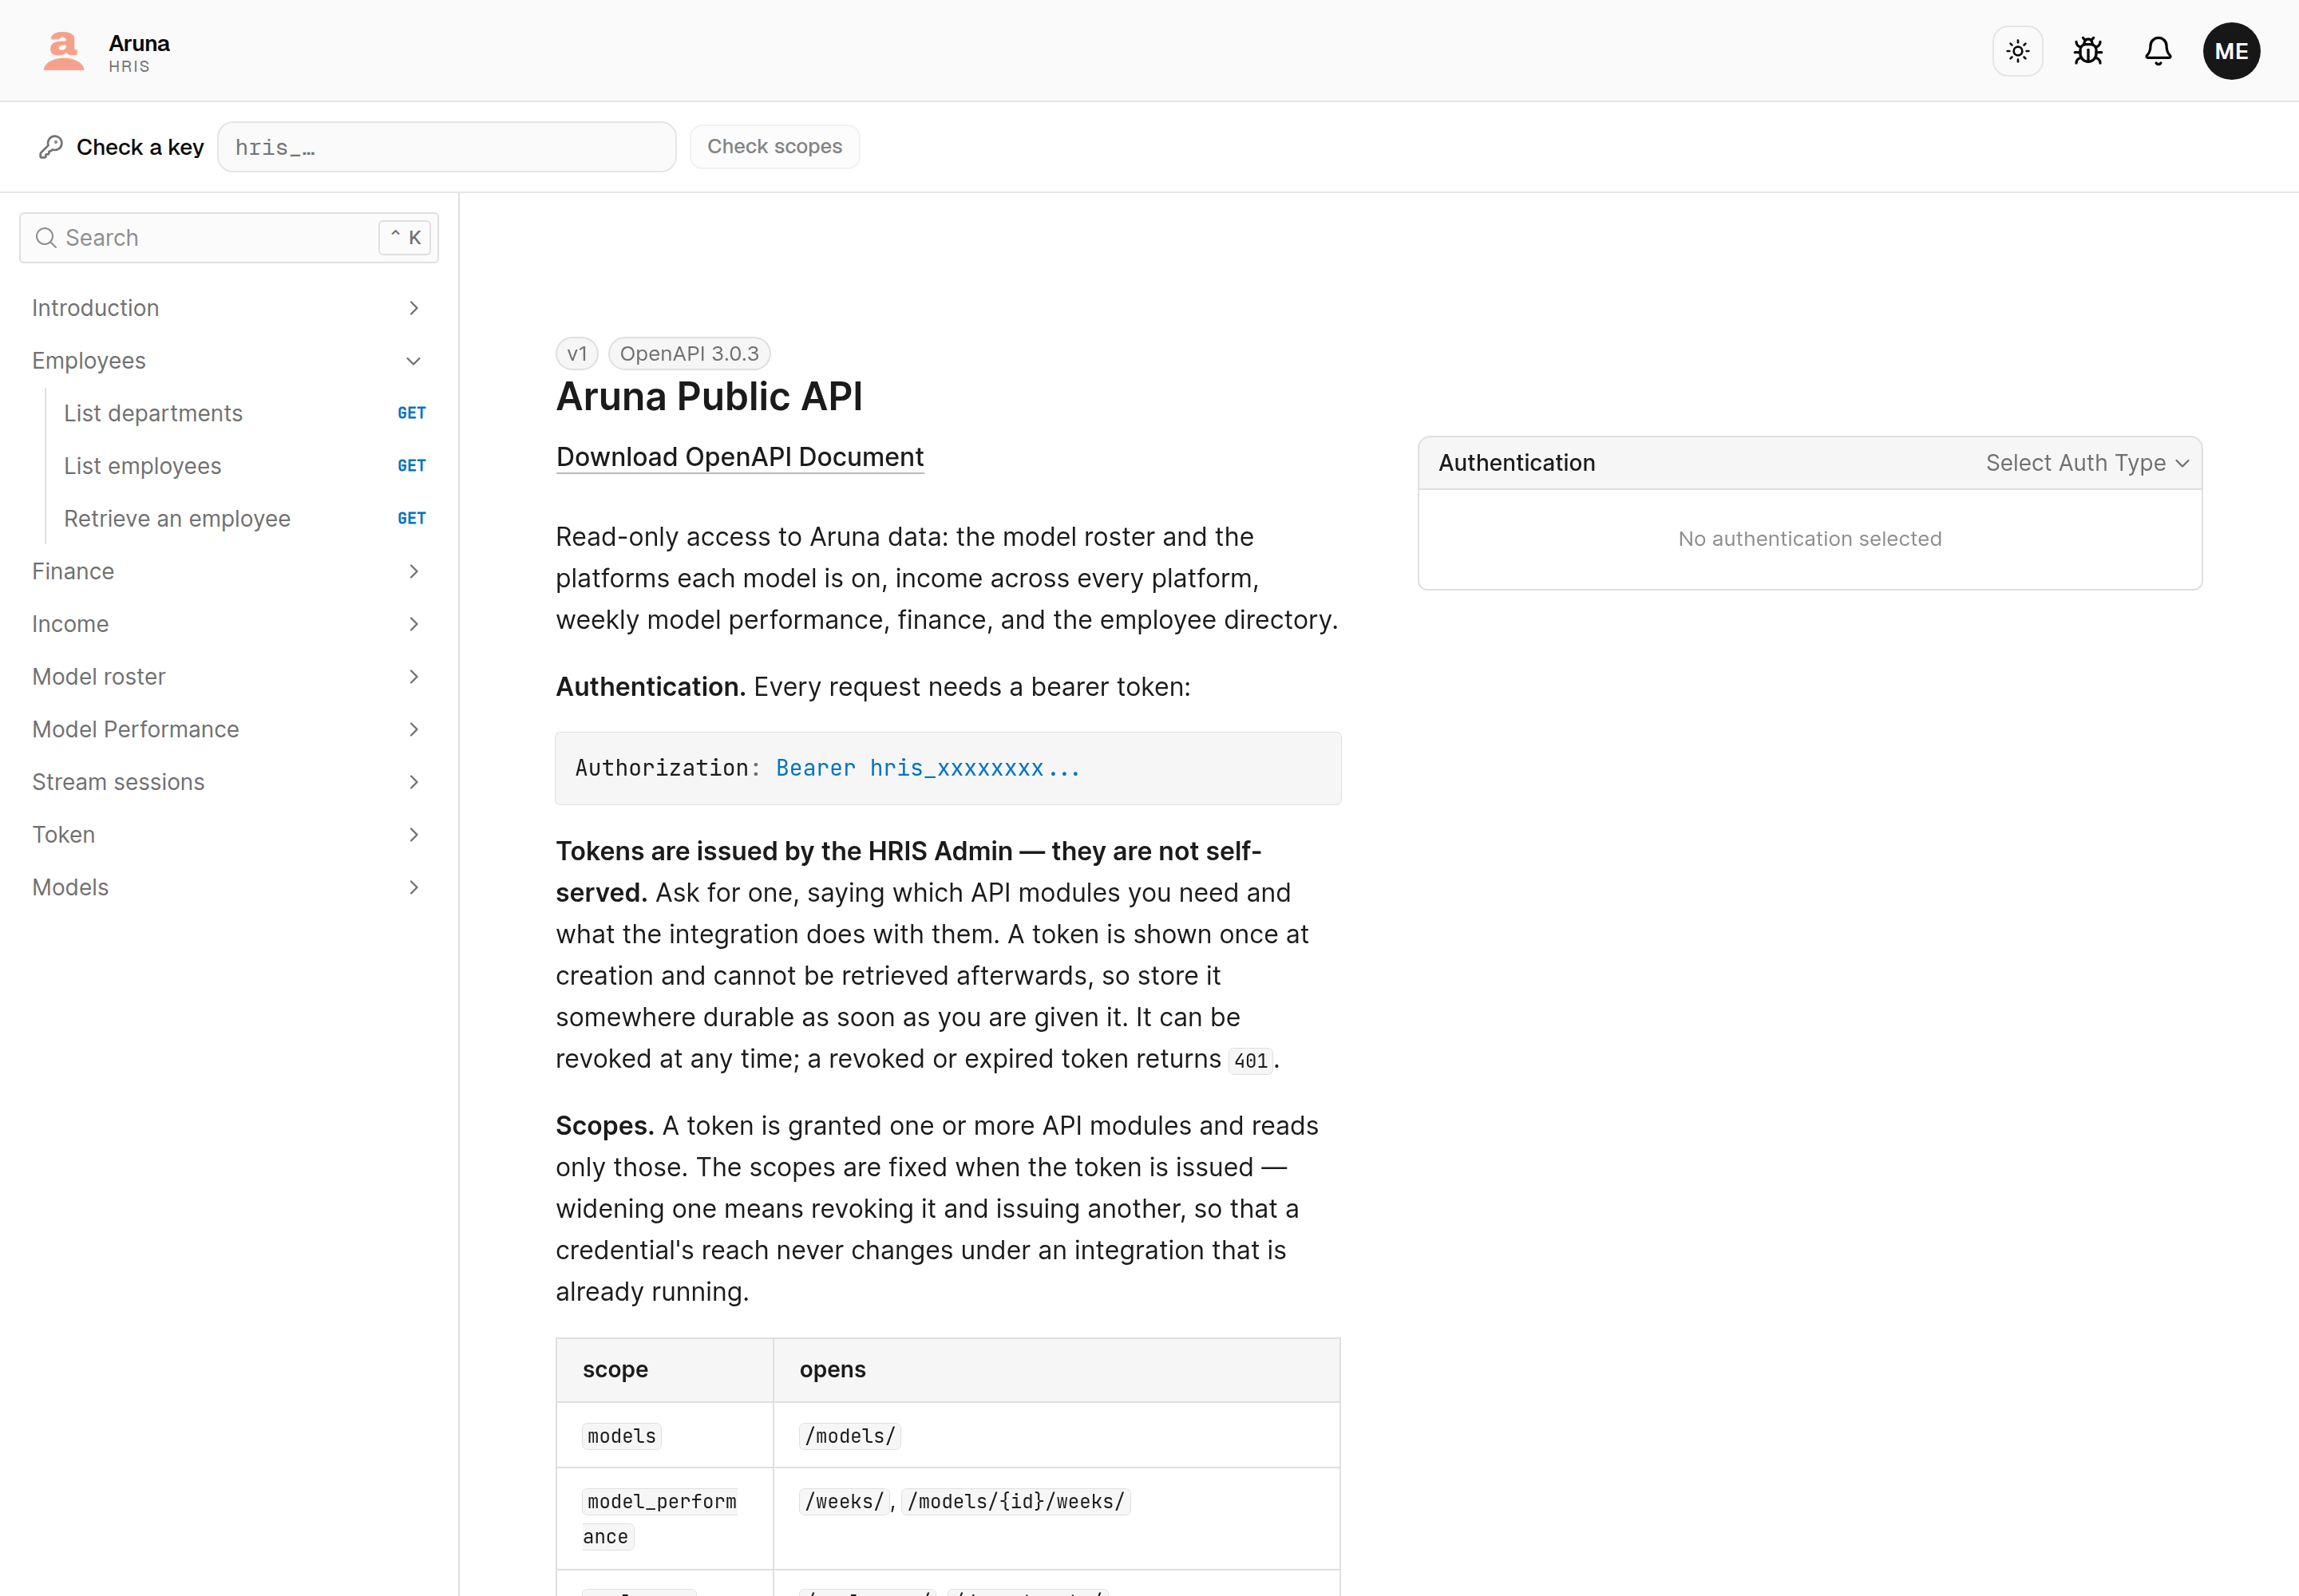This screenshot has height=1596, width=2299.
Task: Click the No authentication selected text
Action: (x=1809, y=539)
